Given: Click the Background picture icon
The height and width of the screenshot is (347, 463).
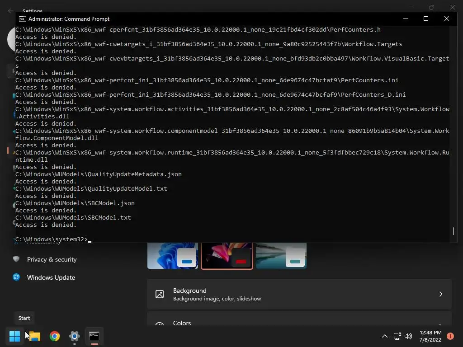Looking at the screenshot, I should click(160, 294).
